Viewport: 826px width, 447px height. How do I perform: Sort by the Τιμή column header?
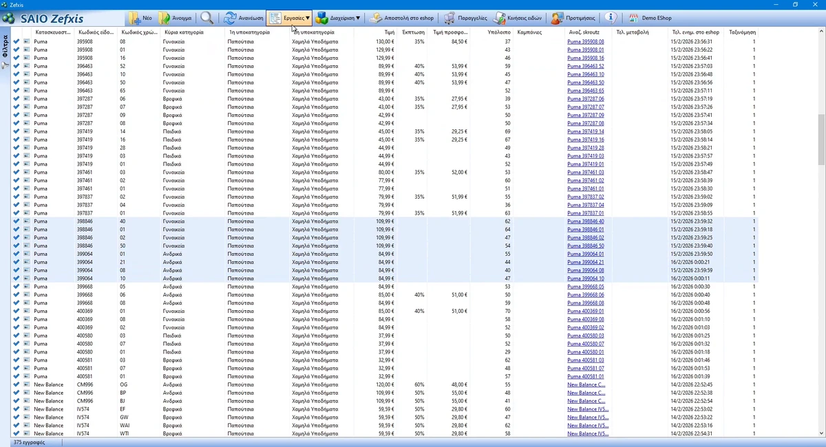[x=390, y=32]
